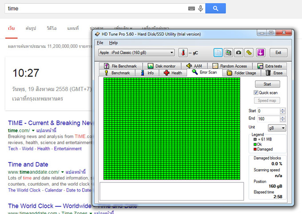Switch to the Health tab

point(173,73)
